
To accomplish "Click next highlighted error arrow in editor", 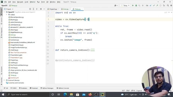I will click(x=171, y=12).
